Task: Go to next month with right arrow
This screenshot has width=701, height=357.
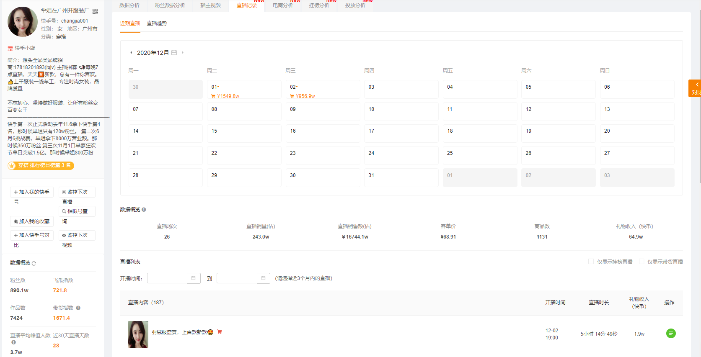Action: tap(183, 53)
